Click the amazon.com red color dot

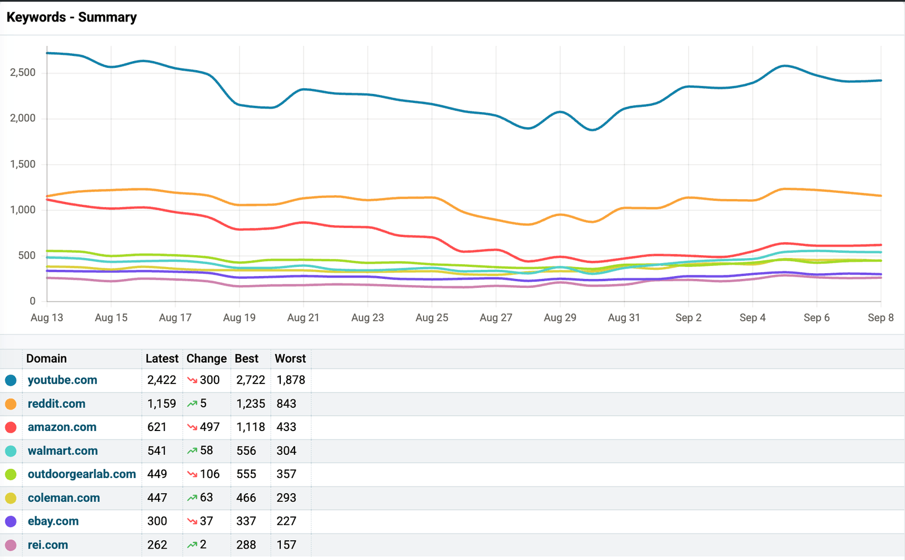(11, 427)
